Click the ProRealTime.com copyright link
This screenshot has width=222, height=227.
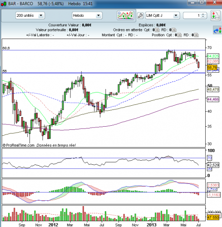(19, 145)
